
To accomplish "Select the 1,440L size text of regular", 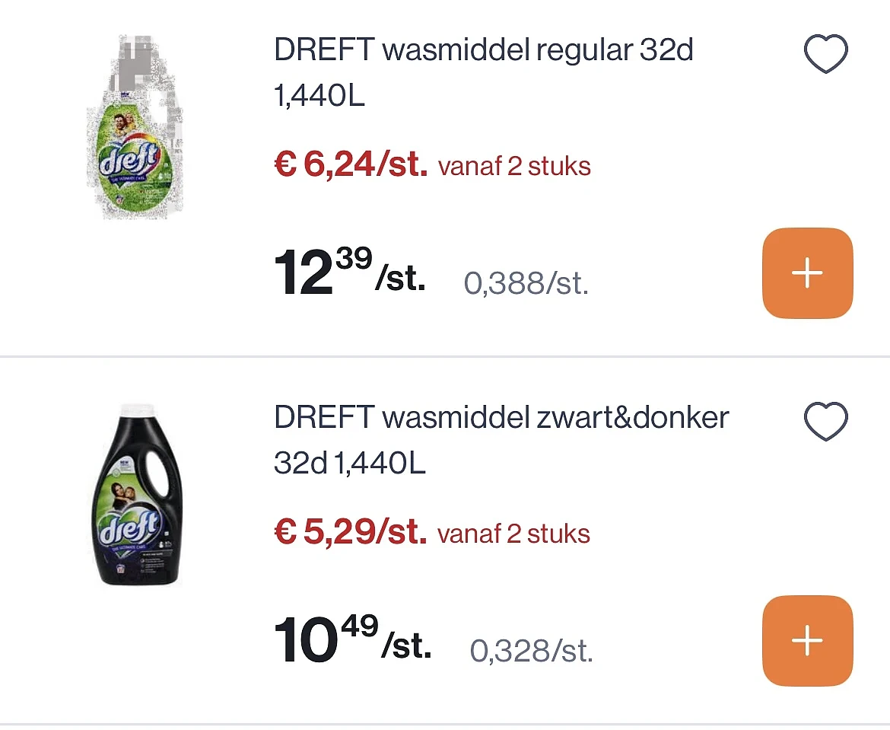I will click(x=319, y=95).
